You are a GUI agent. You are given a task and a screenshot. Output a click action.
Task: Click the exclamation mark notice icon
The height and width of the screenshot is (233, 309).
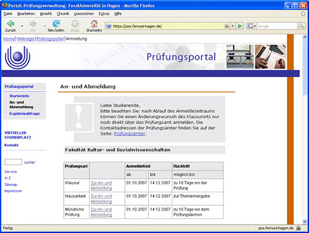[79, 117]
